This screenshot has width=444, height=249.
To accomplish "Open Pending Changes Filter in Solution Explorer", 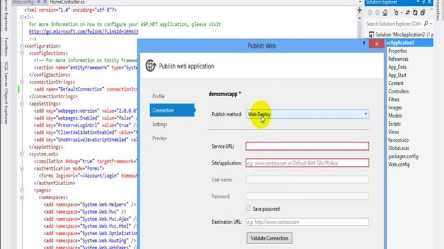I will pyautogui.click(x=396, y=12).
